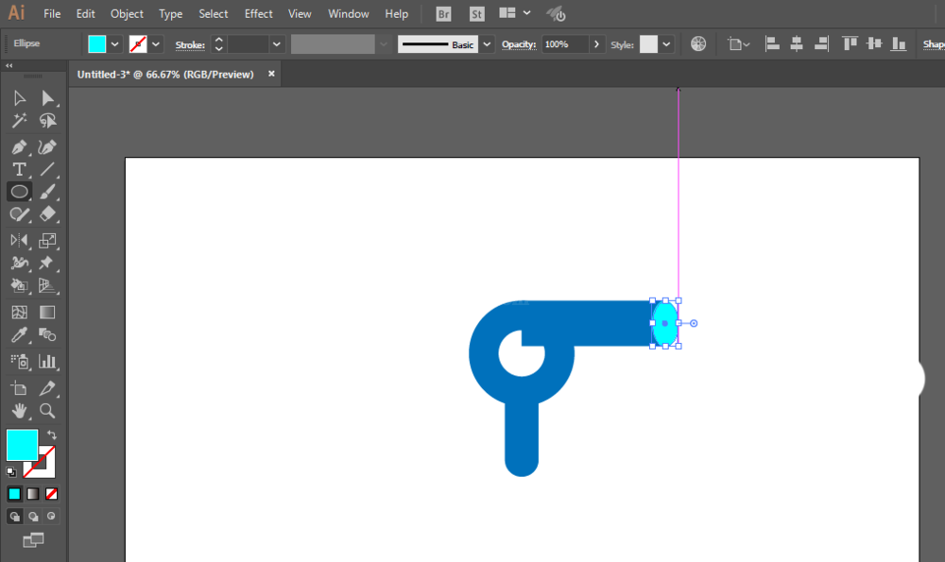
Task: Click the Stroke label link
Action: (190, 44)
